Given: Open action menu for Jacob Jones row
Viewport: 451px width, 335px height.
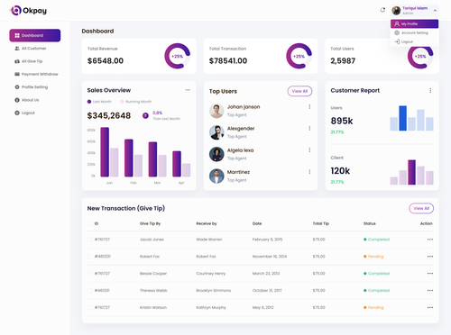Looking at the screenshot, I should (430, 240).
